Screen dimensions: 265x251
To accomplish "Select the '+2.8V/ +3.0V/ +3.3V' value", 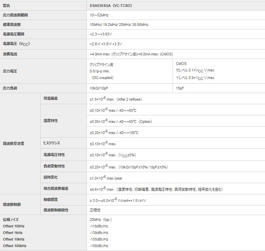I will [x=106, y=44].
